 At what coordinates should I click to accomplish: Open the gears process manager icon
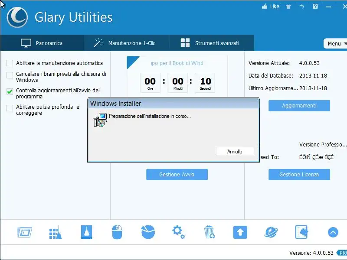(179, 232)
